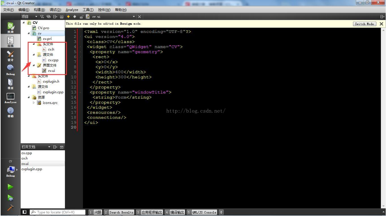
Task: Open the Analyze mode in sidebar
Action: tap(10, 98)
